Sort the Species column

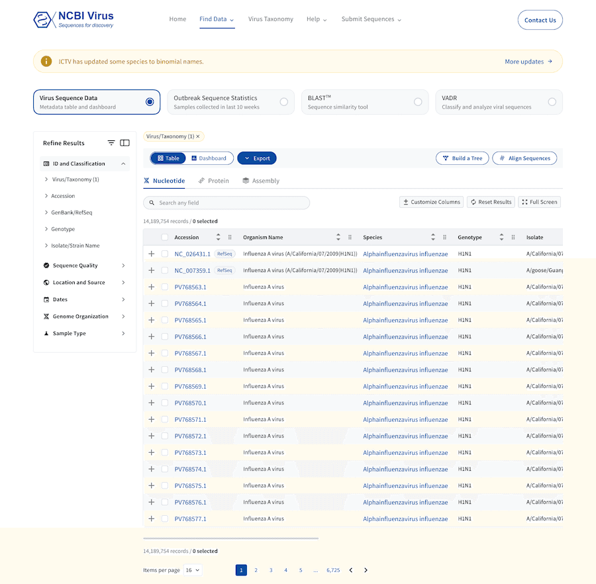(x=433, y=237)
